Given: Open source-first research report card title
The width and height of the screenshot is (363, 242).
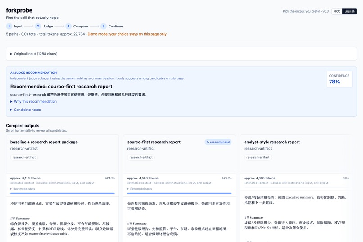Looking at the screenshot, I should (154, 142).
